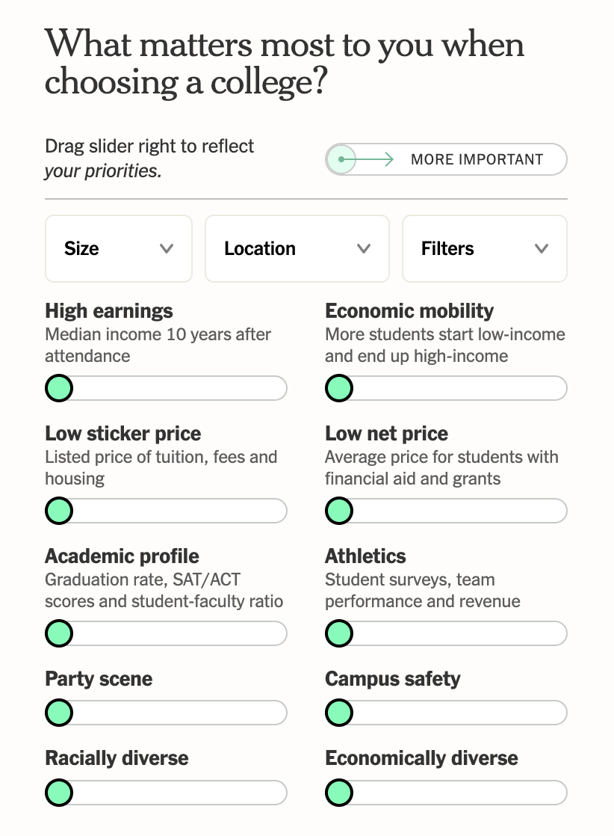The image size is (614, 836).
Task: Click the High earnings slider handle
Action: click(x=59, y=388)
